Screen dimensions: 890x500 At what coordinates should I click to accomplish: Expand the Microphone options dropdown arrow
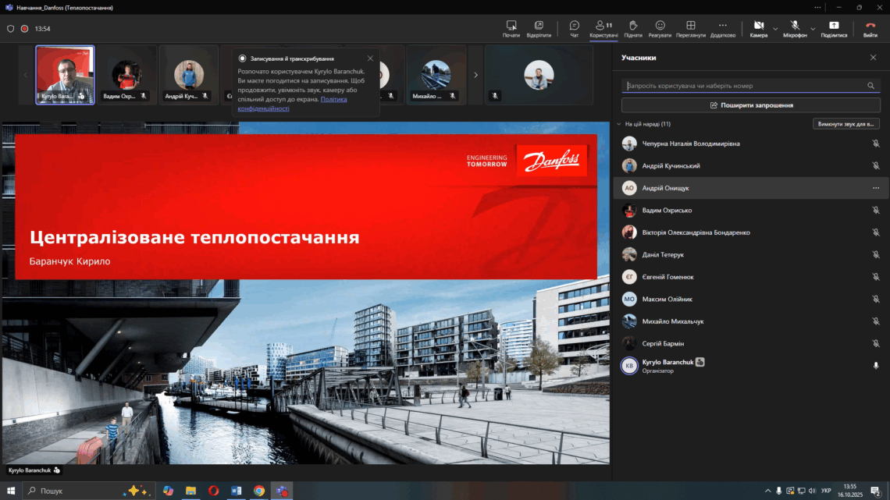(x=813, y=29)
